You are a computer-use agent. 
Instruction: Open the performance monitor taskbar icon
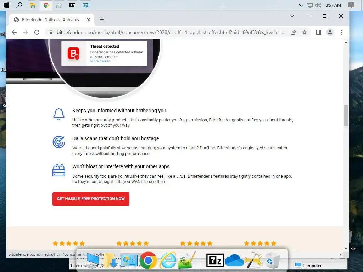pyautogui.click(x=59, y=5)
